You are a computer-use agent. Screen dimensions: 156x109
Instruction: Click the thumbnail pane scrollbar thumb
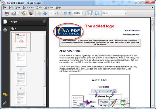click(x=45, y=61)
